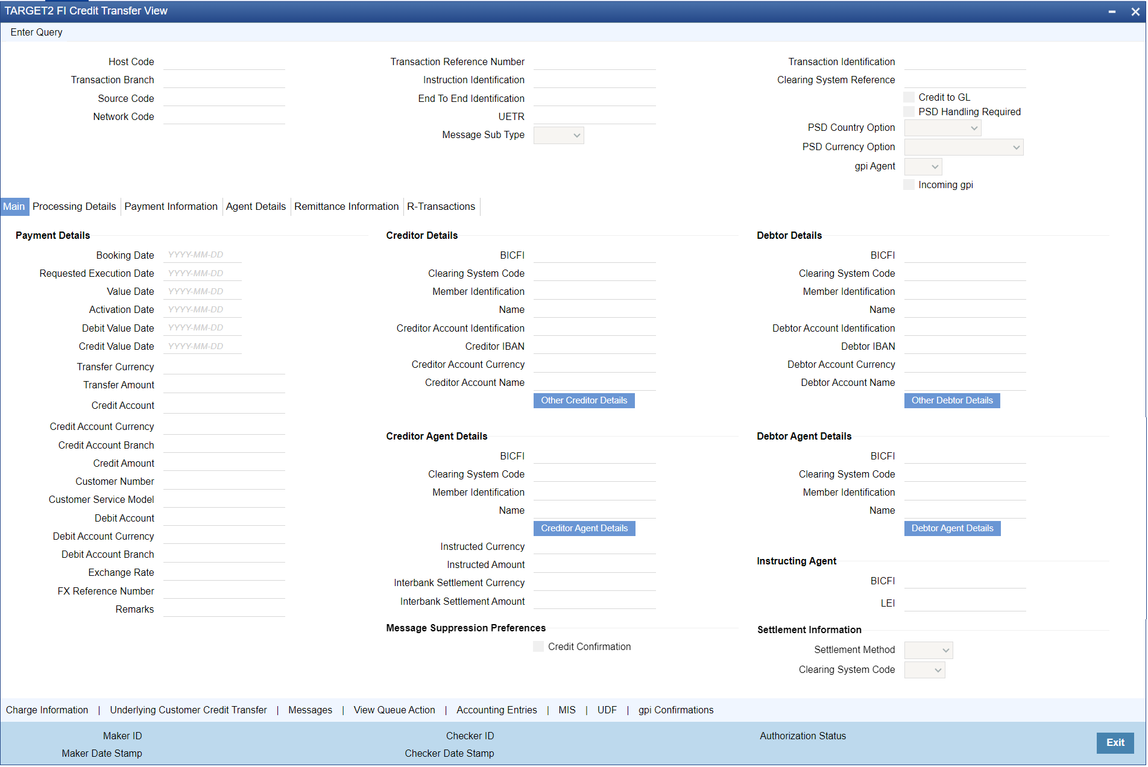This screenshot has height=767, width=1148.
Task: Click into the Network Code field
Action: [224, 116]
